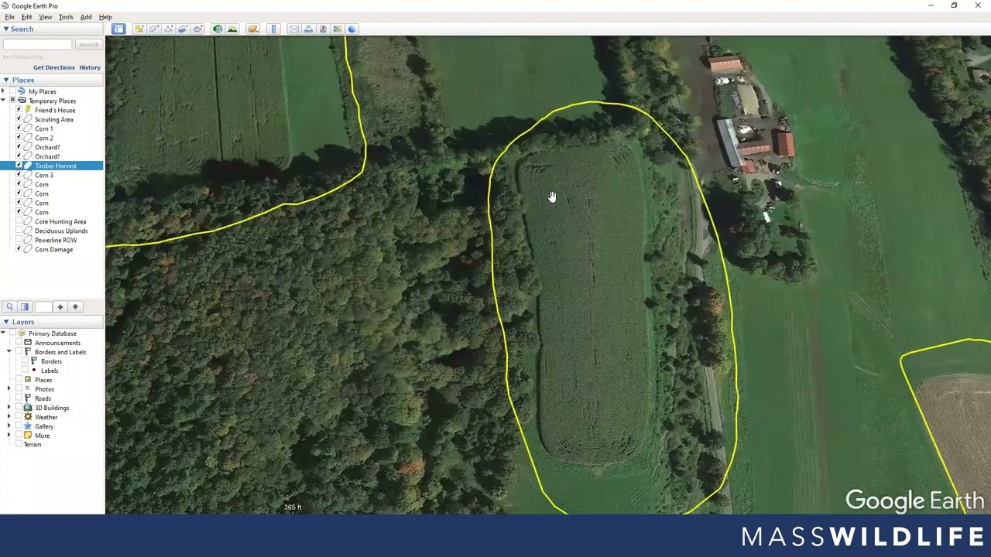Collapse the Places panel header arrow
The width and height of the screenshot is (991, 557).
click(x=5, y=80)
